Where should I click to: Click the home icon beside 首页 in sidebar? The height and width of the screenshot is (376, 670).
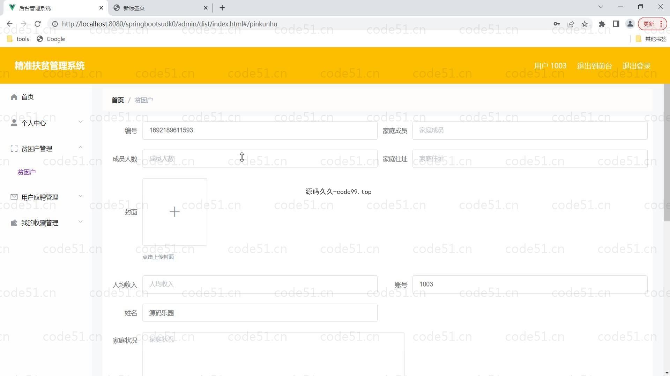[x=14, y=97]
